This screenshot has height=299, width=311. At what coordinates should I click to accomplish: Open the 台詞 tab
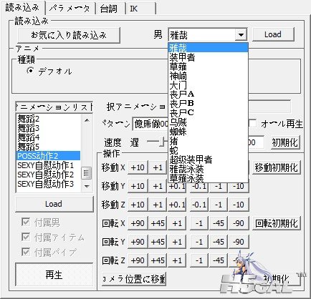point(109,9)
